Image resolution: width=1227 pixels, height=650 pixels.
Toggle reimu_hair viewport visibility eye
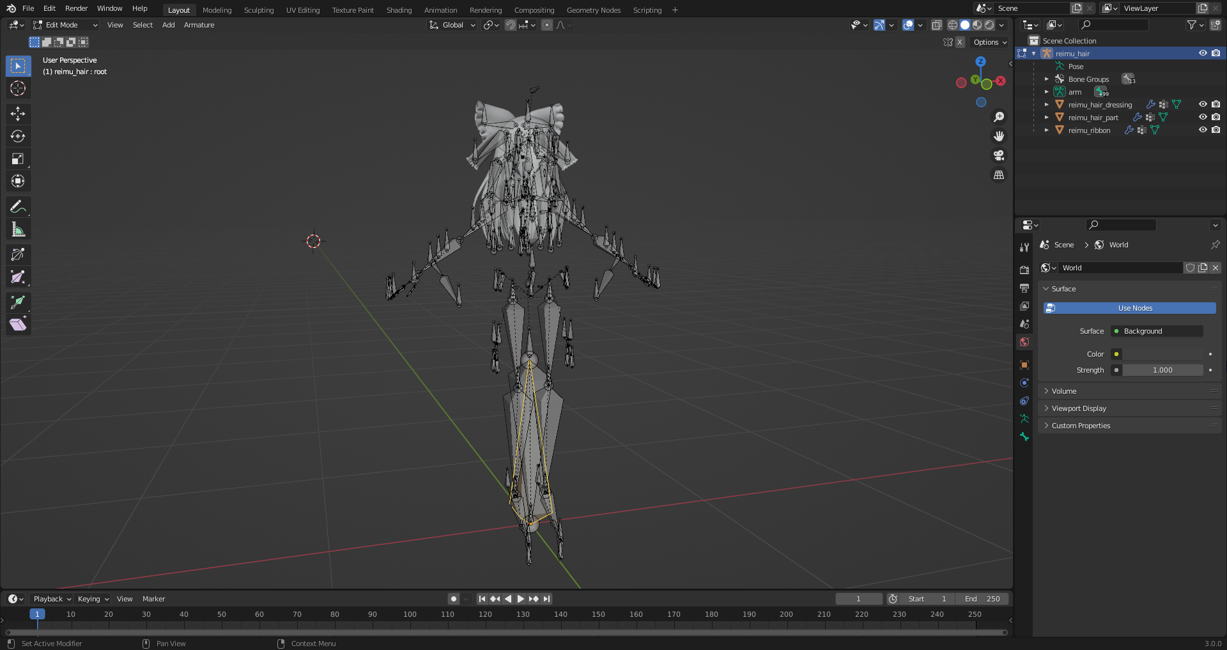(1203, 53)
